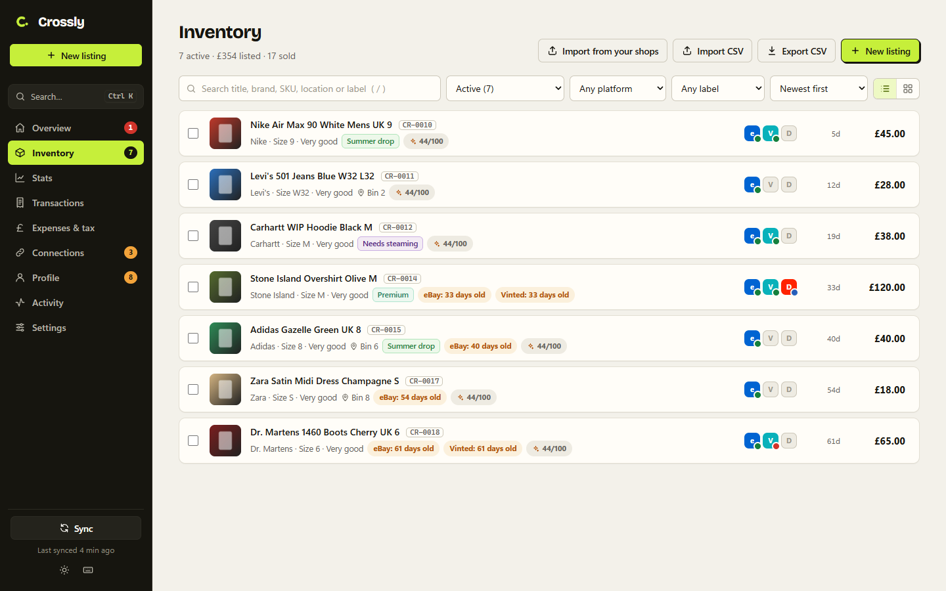Screen dimensions: 946x591
Task: Switch to grid view icon
Action: click(x=908, y=89)
